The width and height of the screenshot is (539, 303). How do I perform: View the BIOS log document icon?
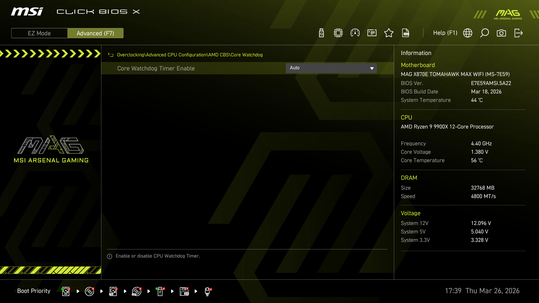pos(406,33)
